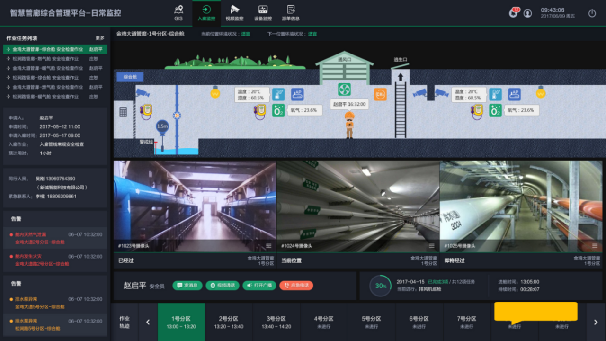606x341 pixels.
Task: Select the 5号分区 track segment
Action: tap(372, 322)
